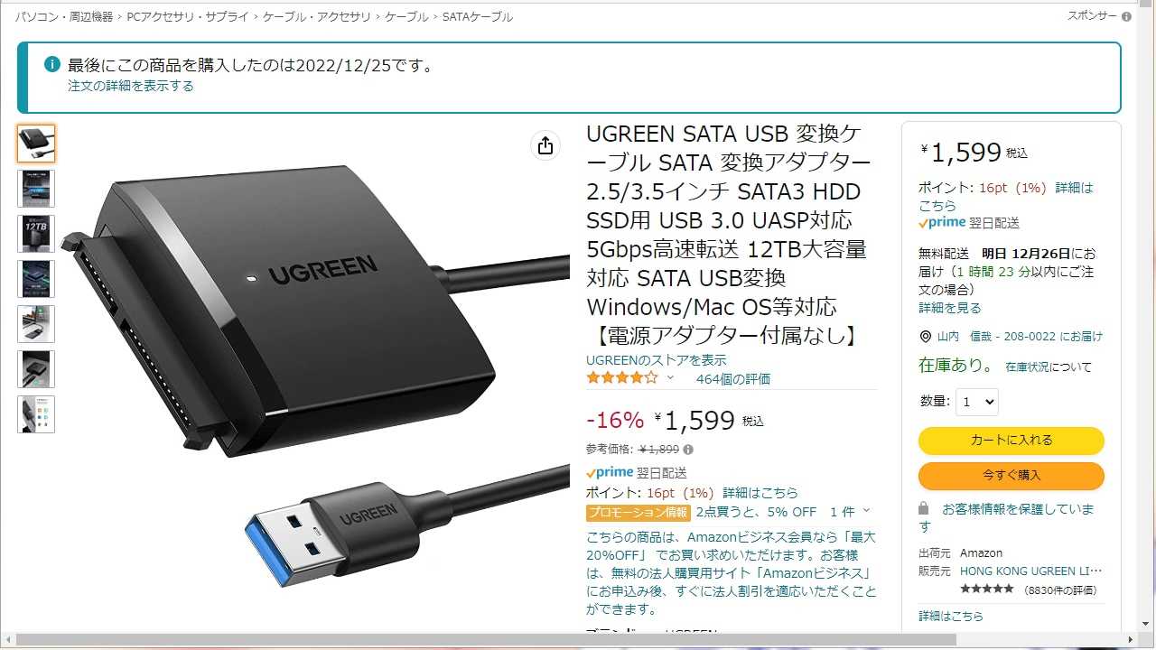Click the padlock secure transaction icon
Viewport: 1156px width, 650px height.
pyautogui.click(x=924, y=508)
